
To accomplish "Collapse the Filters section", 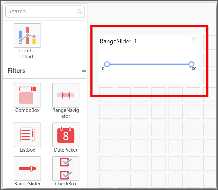I will (x=84, y=71).
